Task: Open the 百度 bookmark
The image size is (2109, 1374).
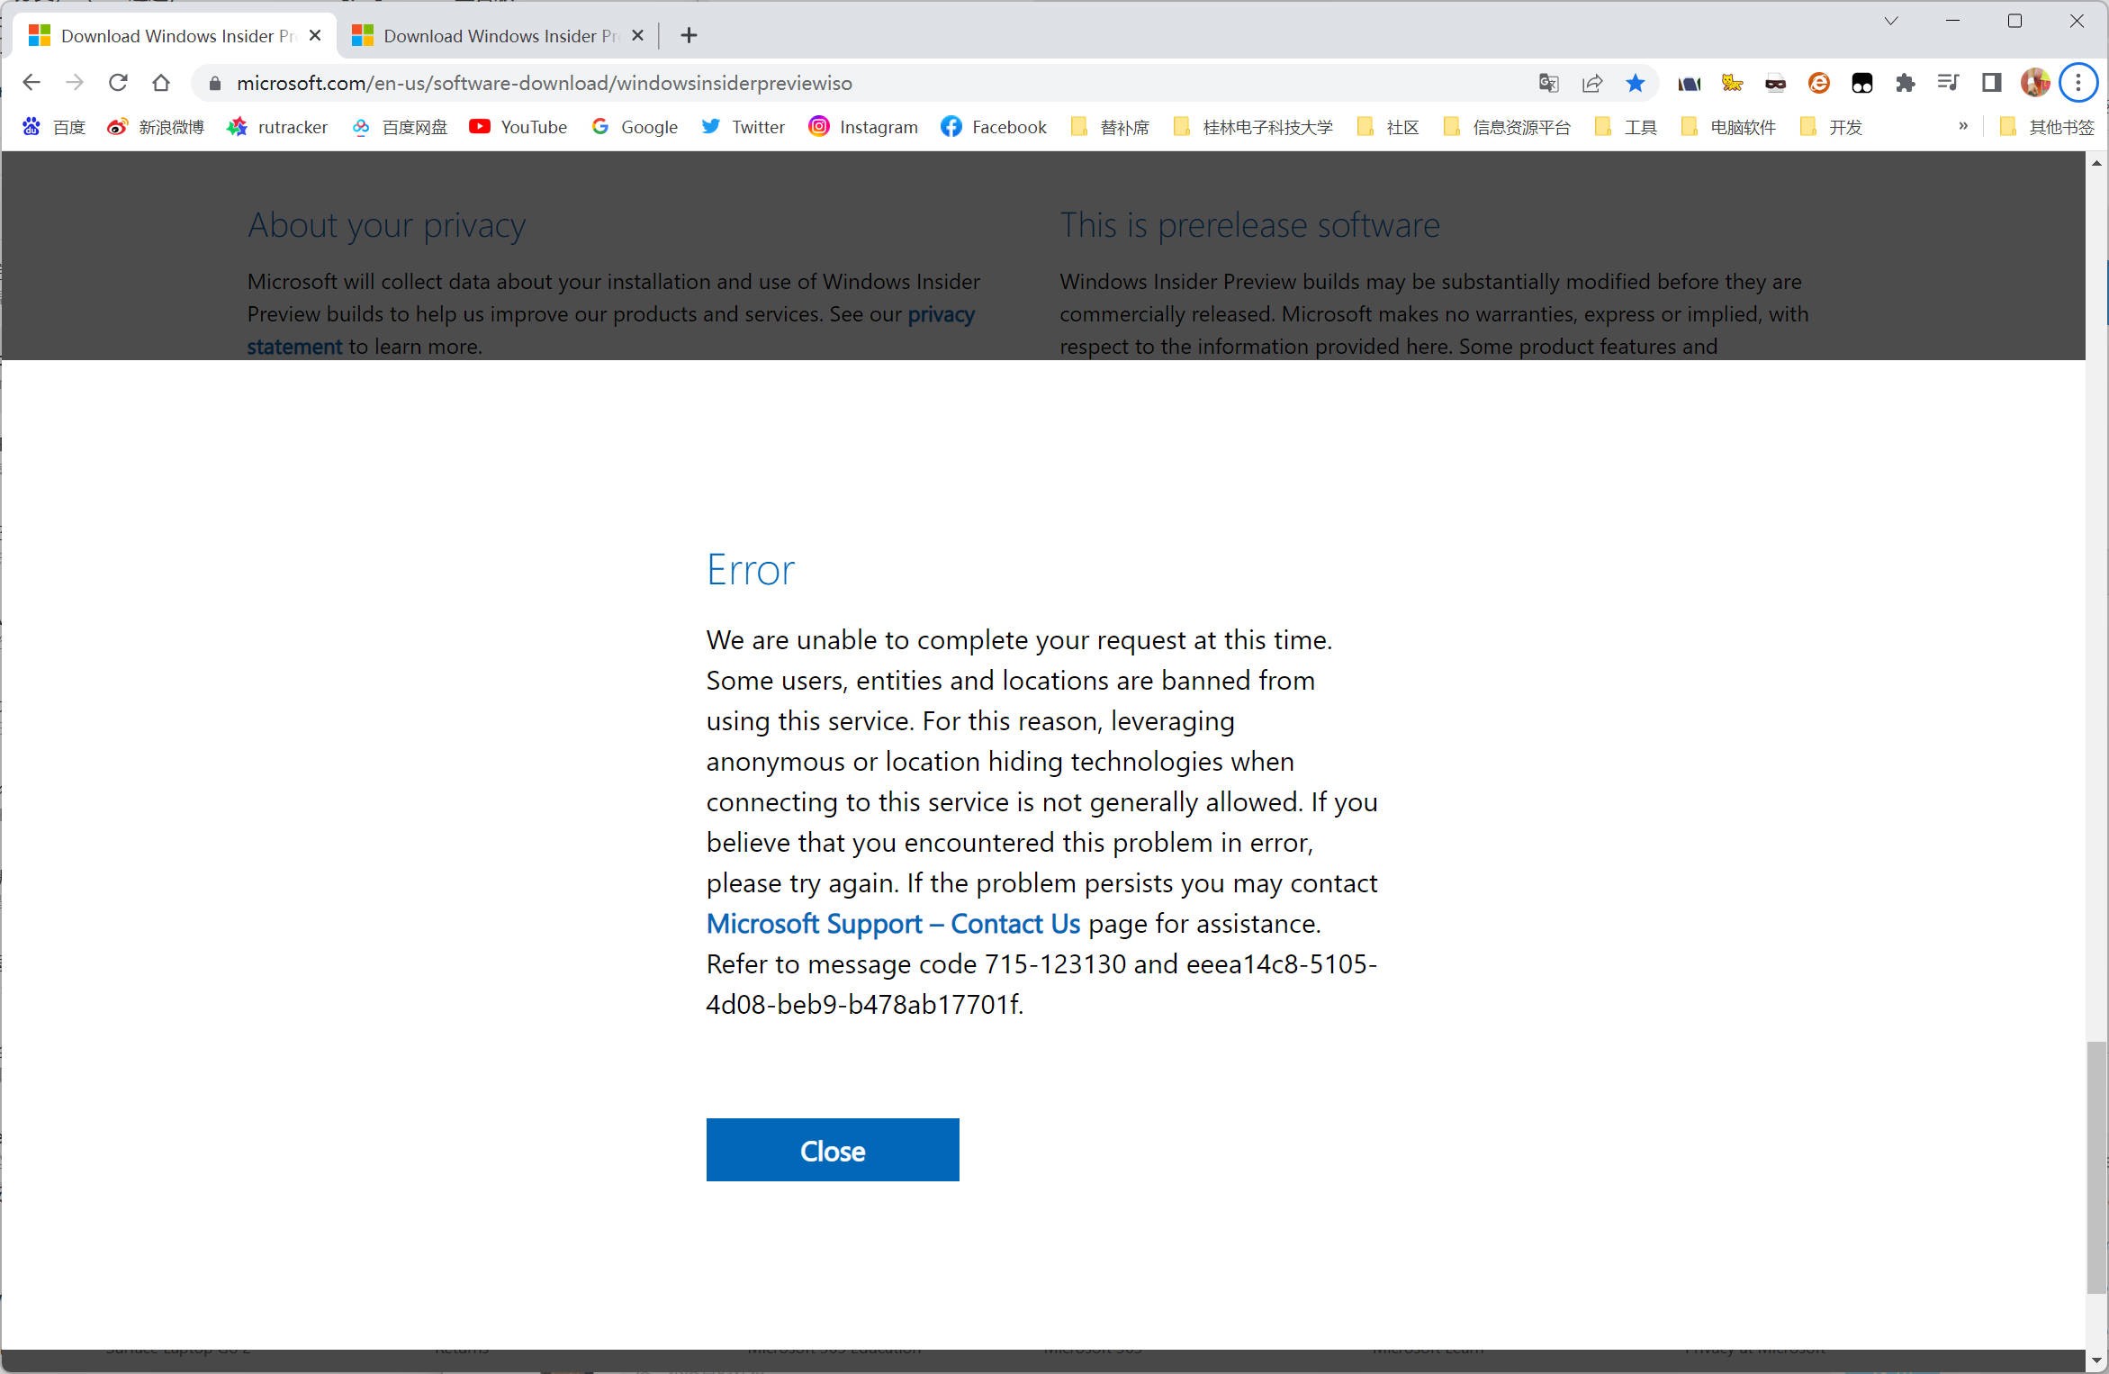Action: pos(54,127)
